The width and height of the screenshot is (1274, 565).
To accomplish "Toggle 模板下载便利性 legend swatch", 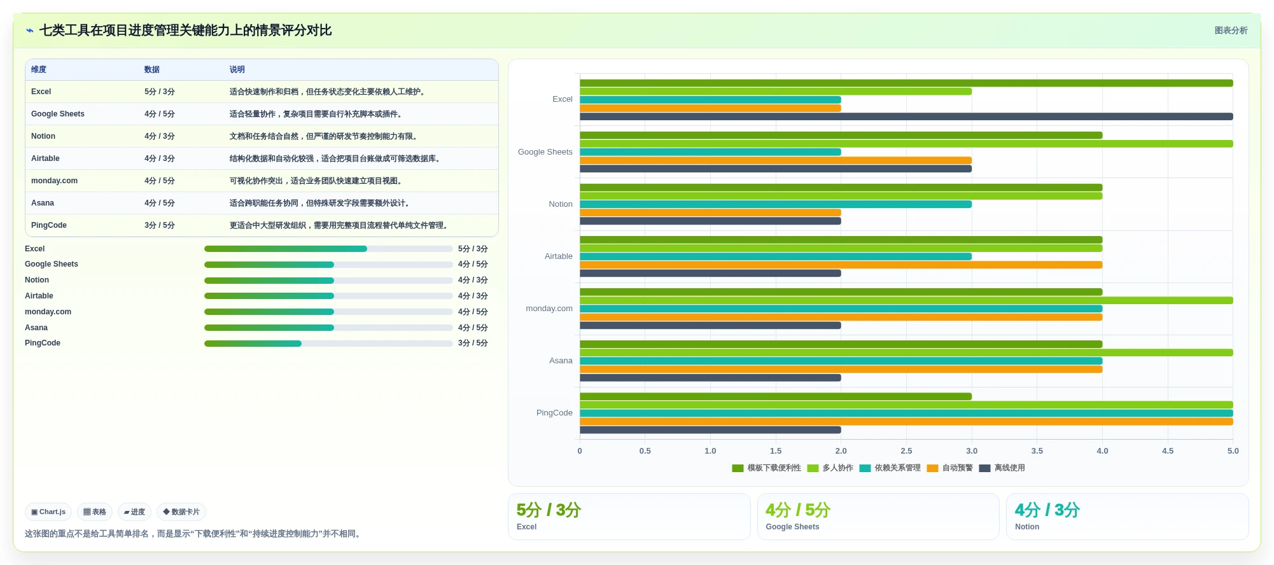I will tap(738, 468).
